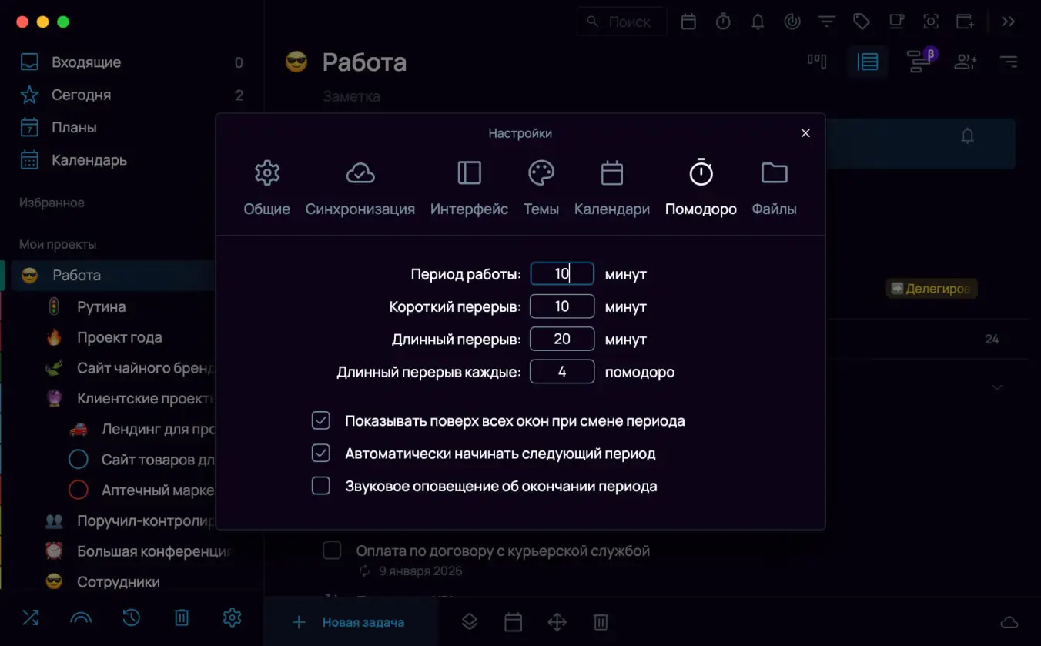Open the settings gear in bottom sidebar
The height and width of the screenshot is (646, 1041).
click(232, 618)
